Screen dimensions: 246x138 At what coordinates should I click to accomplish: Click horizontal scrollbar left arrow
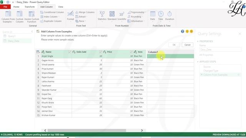(45, 130)
